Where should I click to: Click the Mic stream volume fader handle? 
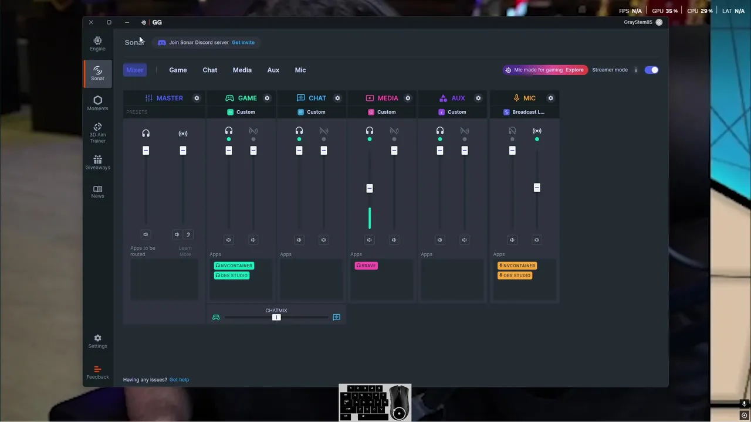coord(537,188)
